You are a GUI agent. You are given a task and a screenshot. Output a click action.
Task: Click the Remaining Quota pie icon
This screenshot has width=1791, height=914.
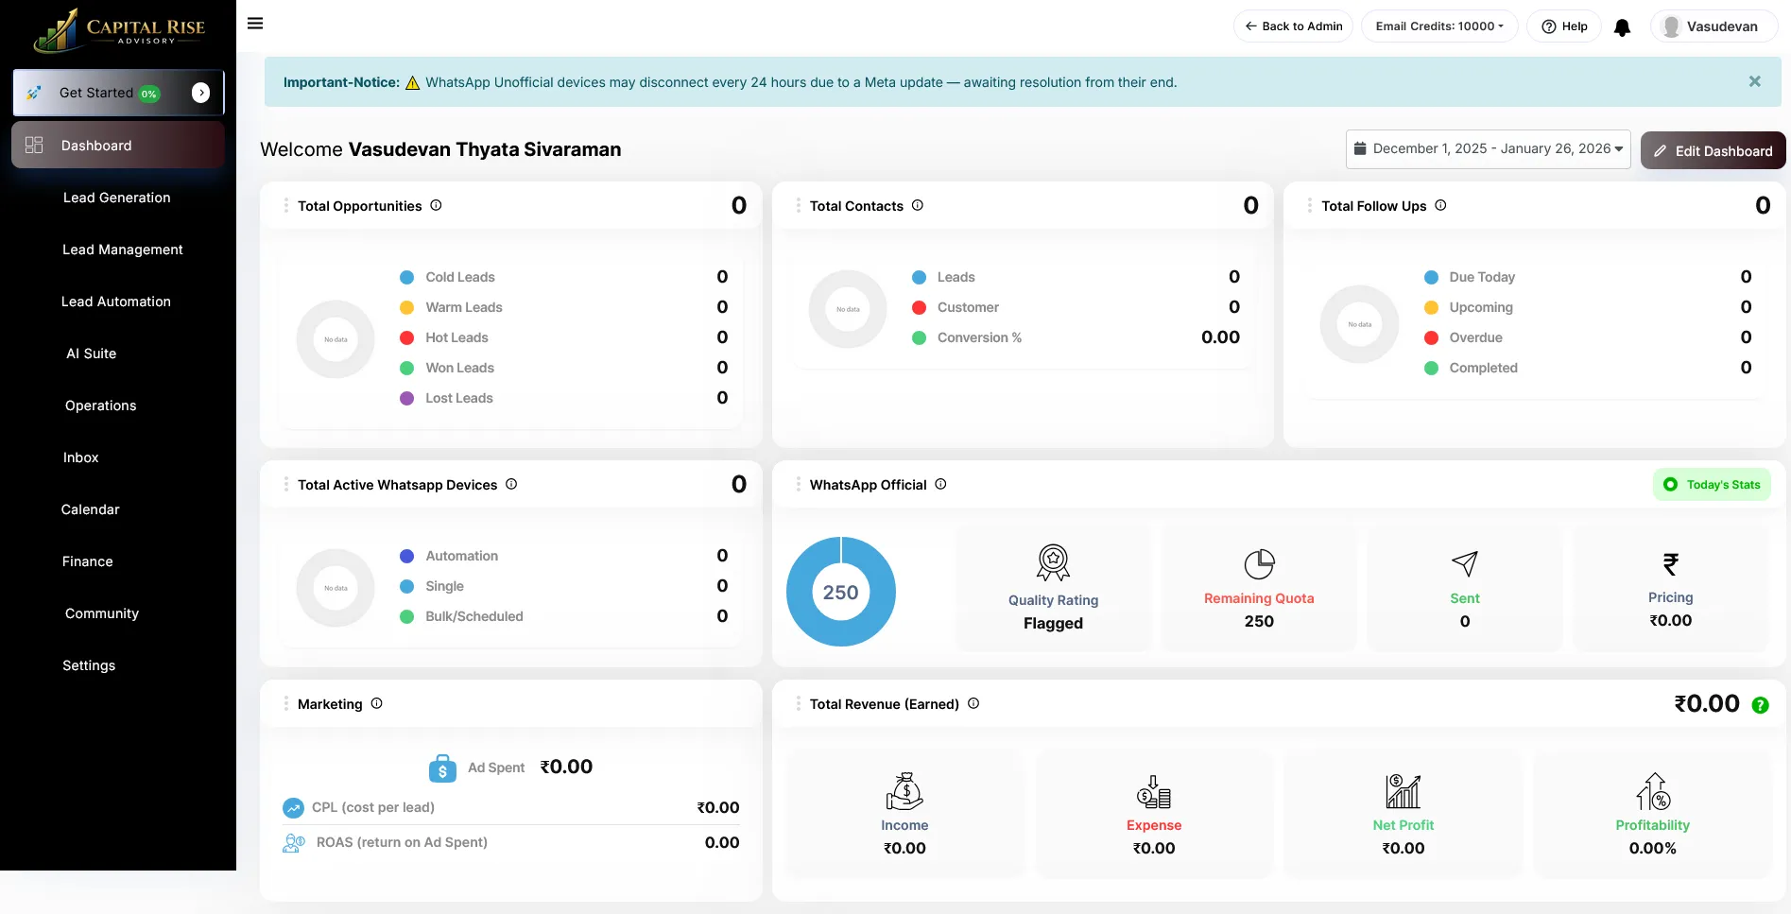pos(1259,564)
